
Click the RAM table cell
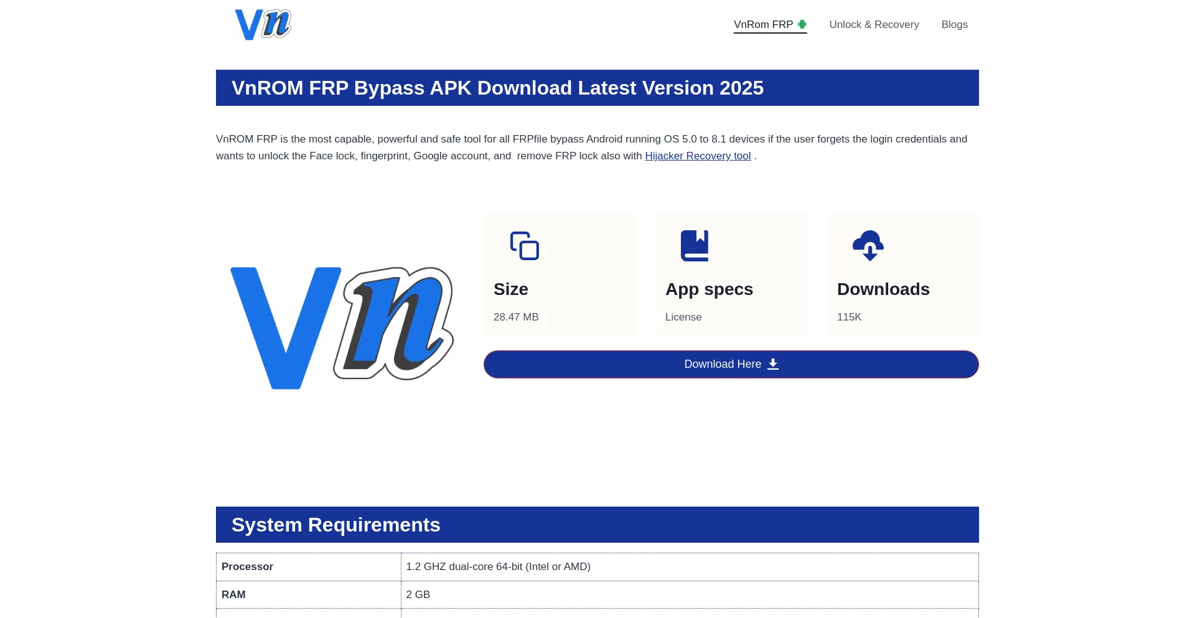click(309, 595)
